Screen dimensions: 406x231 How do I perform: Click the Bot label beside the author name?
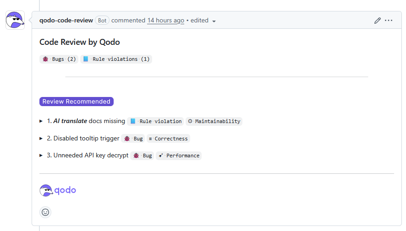pos(102,21)
